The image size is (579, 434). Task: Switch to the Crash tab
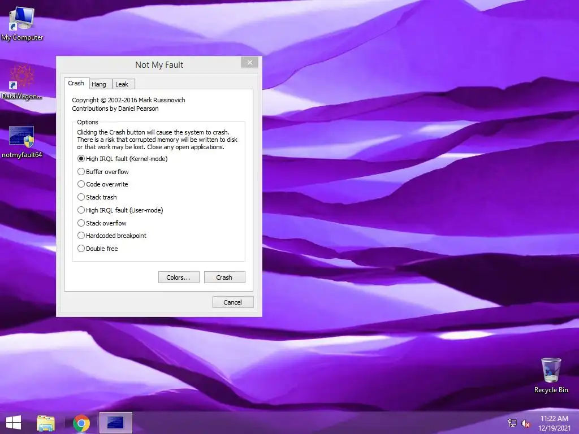point(76,84)
